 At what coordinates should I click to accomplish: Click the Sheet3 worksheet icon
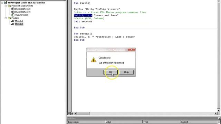[x=13, y=12]
